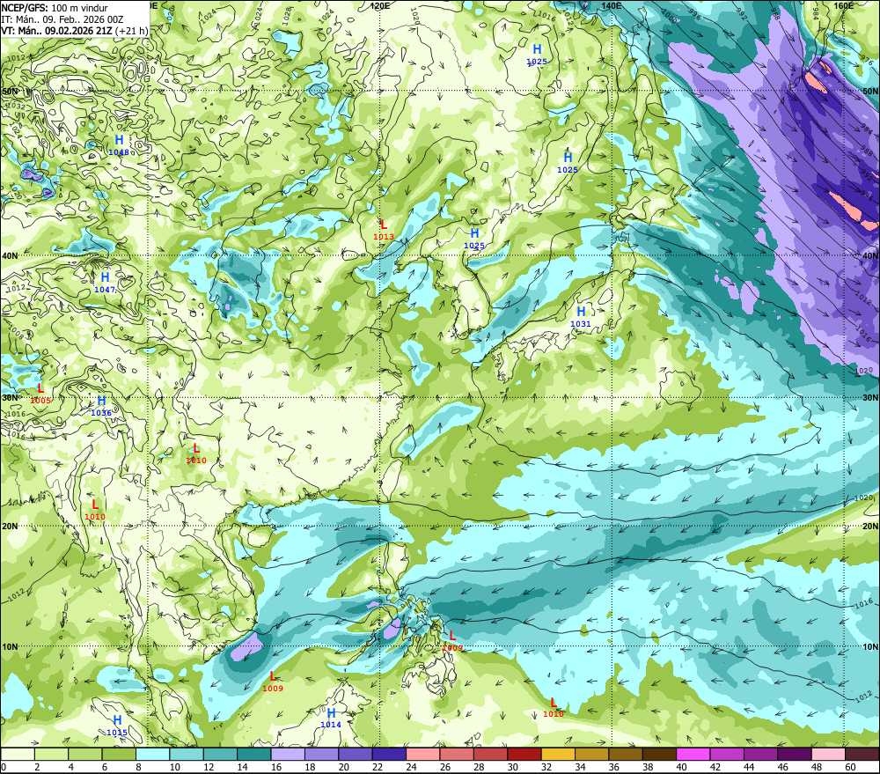Viewport: 880px width, 774px height.
Task: Select the high-pressure H marker labeled 1048
Action: click(x=119, y=140)
